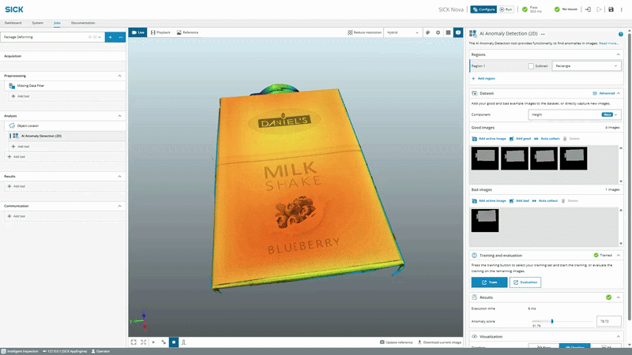Image resolution: width=632 pixels, height=355 pixels.
Task: Switch viewer to Live mode
Action: (137, 32)
